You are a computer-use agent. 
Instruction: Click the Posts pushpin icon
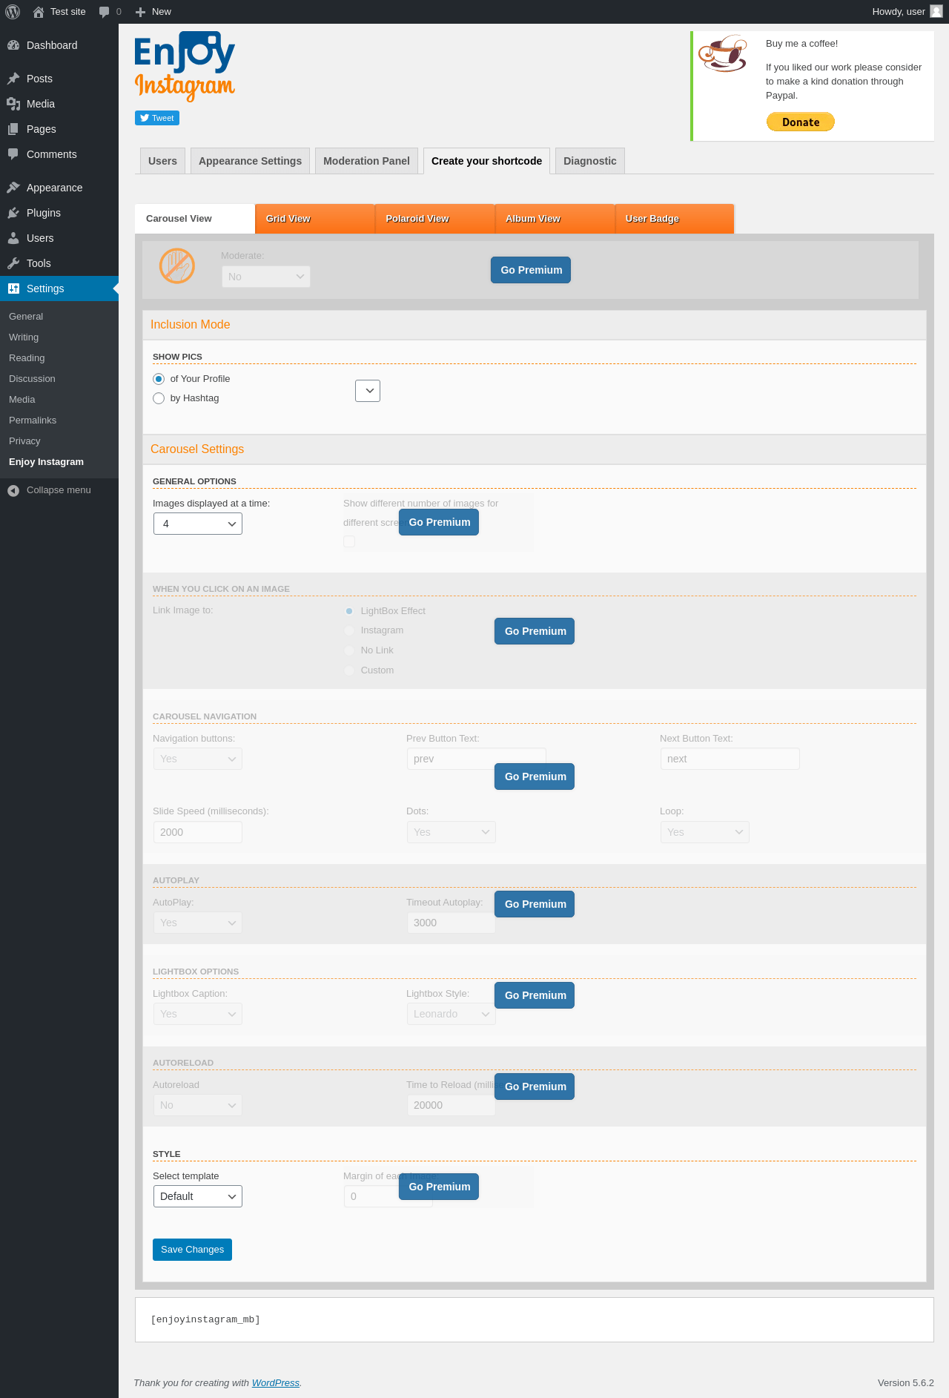[x=13, y=79]
